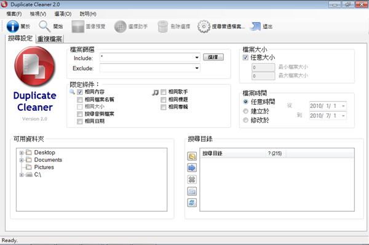Image resolution: width=369 pixels, height=245 pixels.
Task: Open the Include filter dropdown arrow
Action: 197,57
